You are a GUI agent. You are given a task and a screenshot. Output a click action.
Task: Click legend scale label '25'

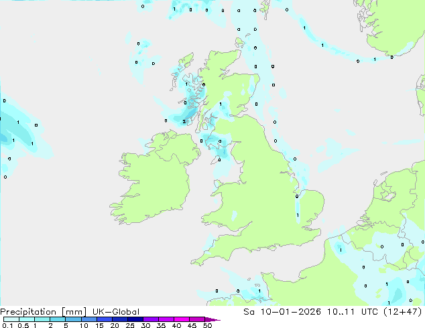[x=130, y=325]
